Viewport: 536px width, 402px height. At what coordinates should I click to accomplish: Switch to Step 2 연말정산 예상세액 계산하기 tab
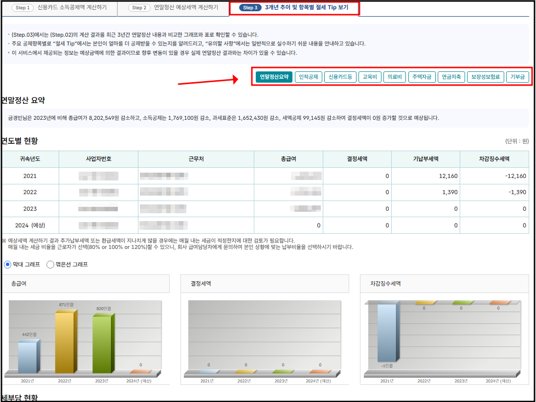[173, 7]
